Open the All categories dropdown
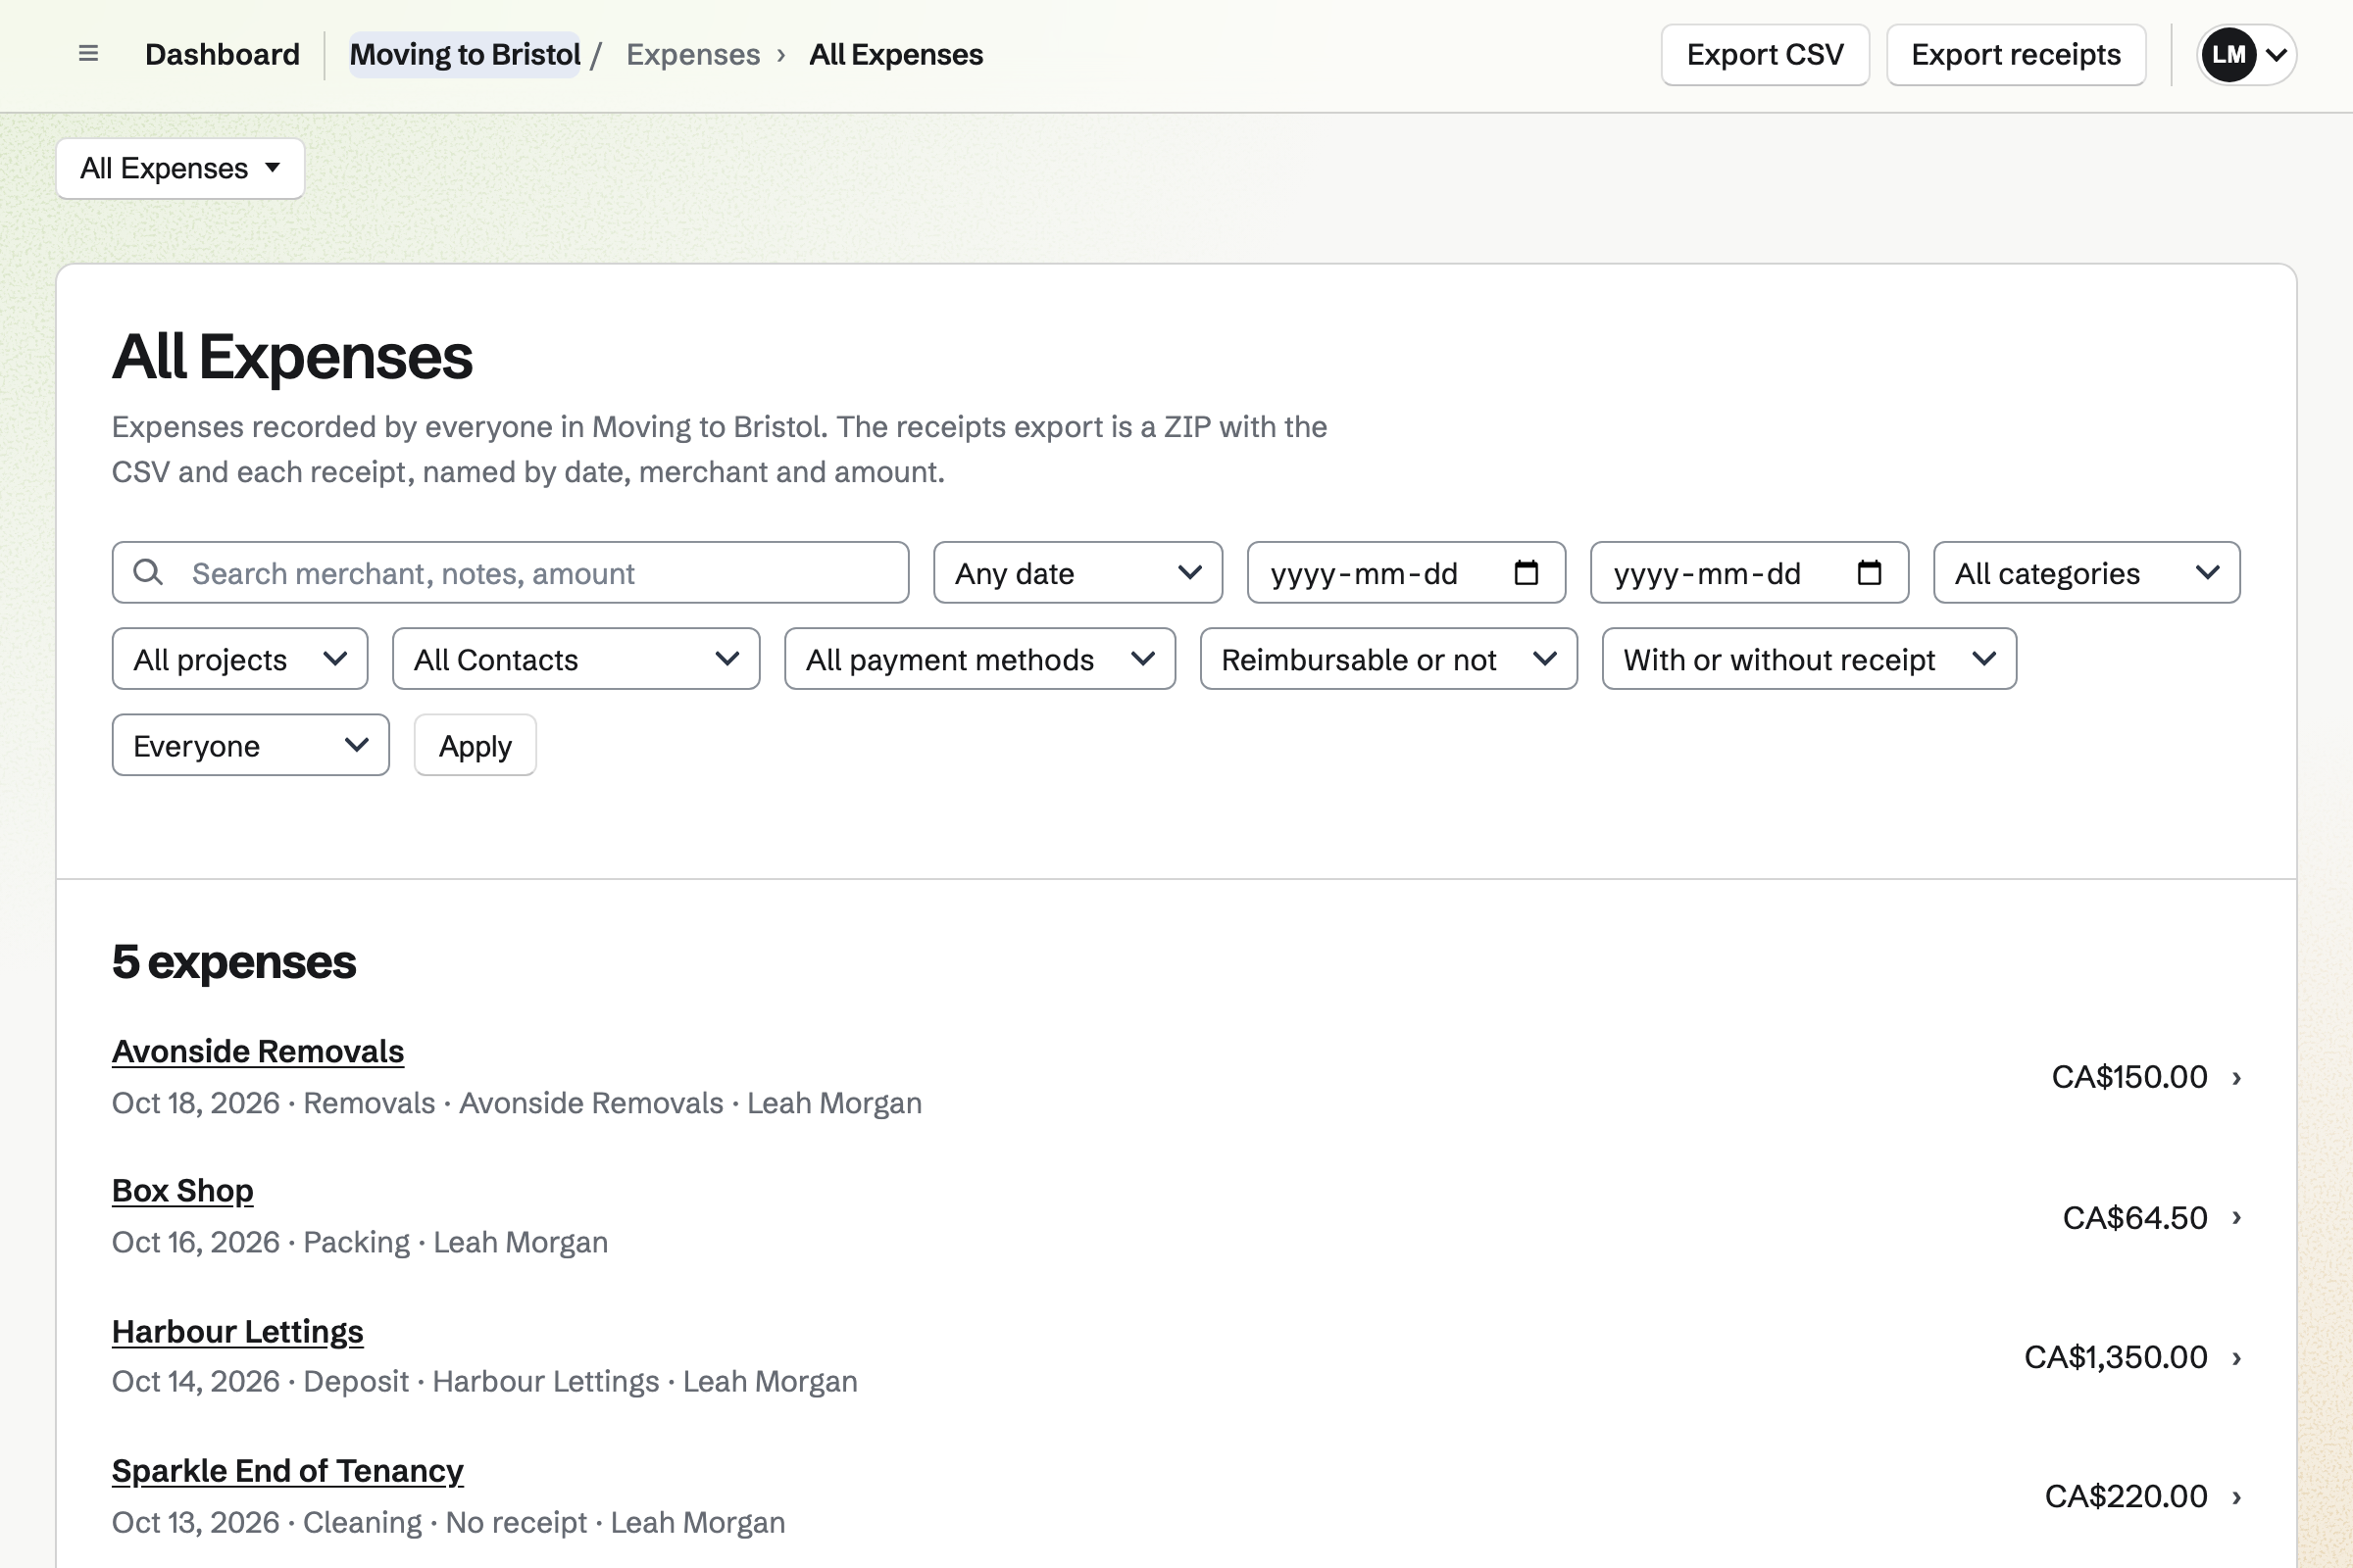Screen dimensions: 2353x1568 [2086, 572]
